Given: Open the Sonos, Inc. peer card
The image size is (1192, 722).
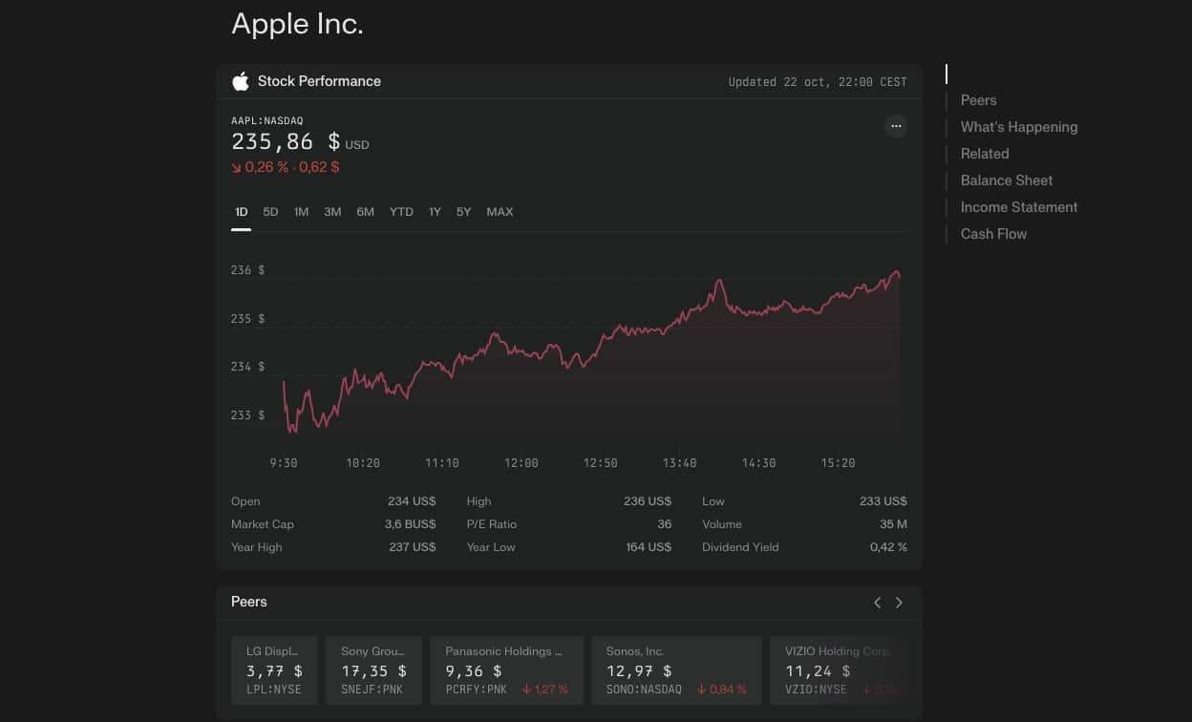Looking at the screenshot, I should [676, 669].
